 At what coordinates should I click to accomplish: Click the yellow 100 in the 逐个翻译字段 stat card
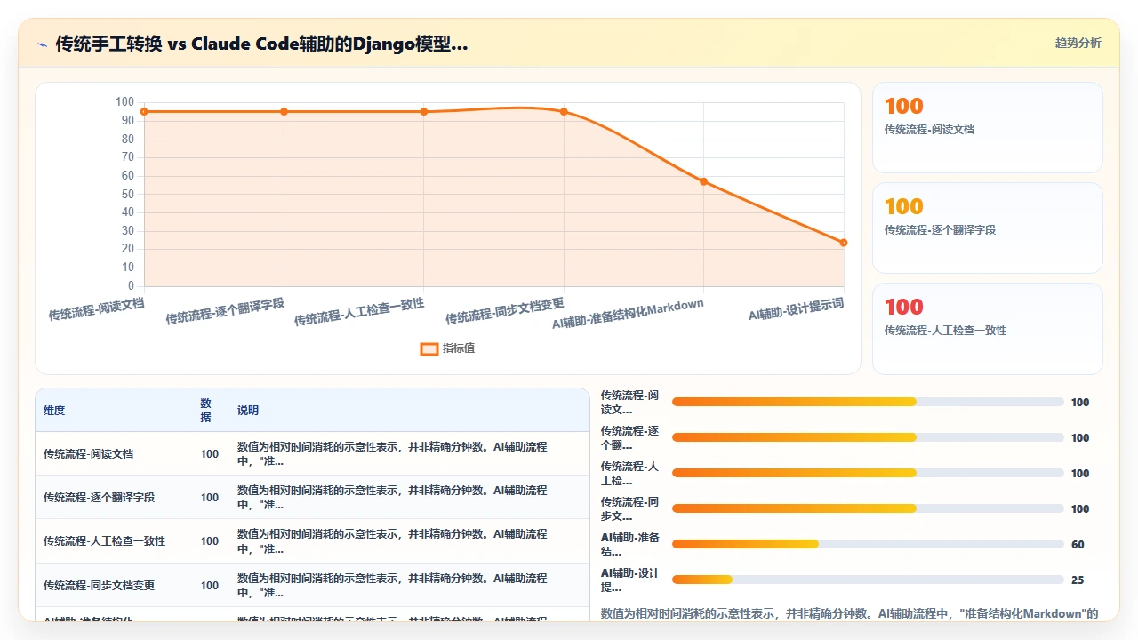point(903,207)
